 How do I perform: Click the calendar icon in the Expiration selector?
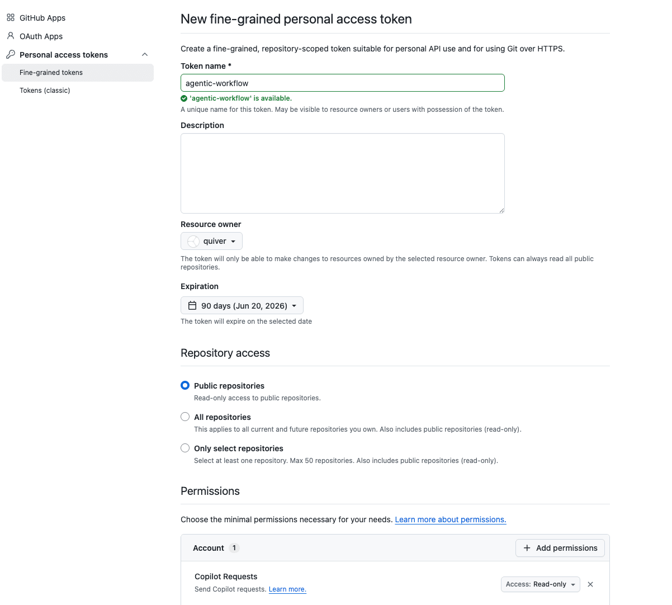[x=192, y=305]
